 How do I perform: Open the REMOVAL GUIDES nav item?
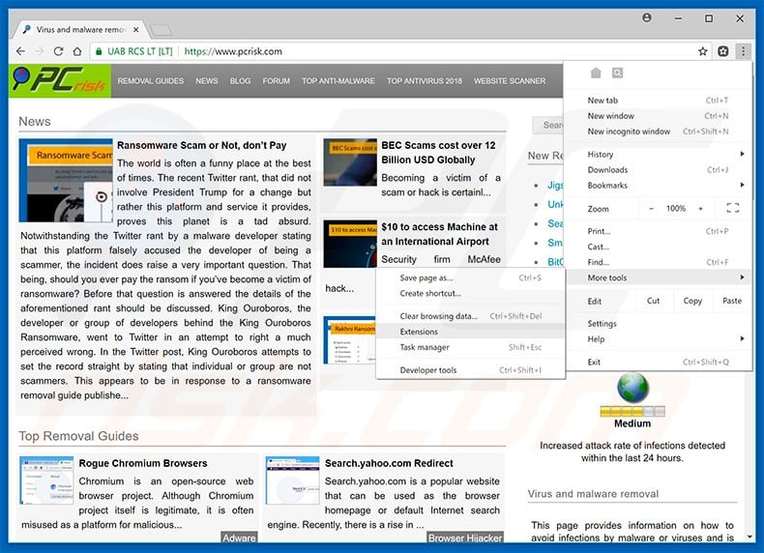tap(151, 81)
